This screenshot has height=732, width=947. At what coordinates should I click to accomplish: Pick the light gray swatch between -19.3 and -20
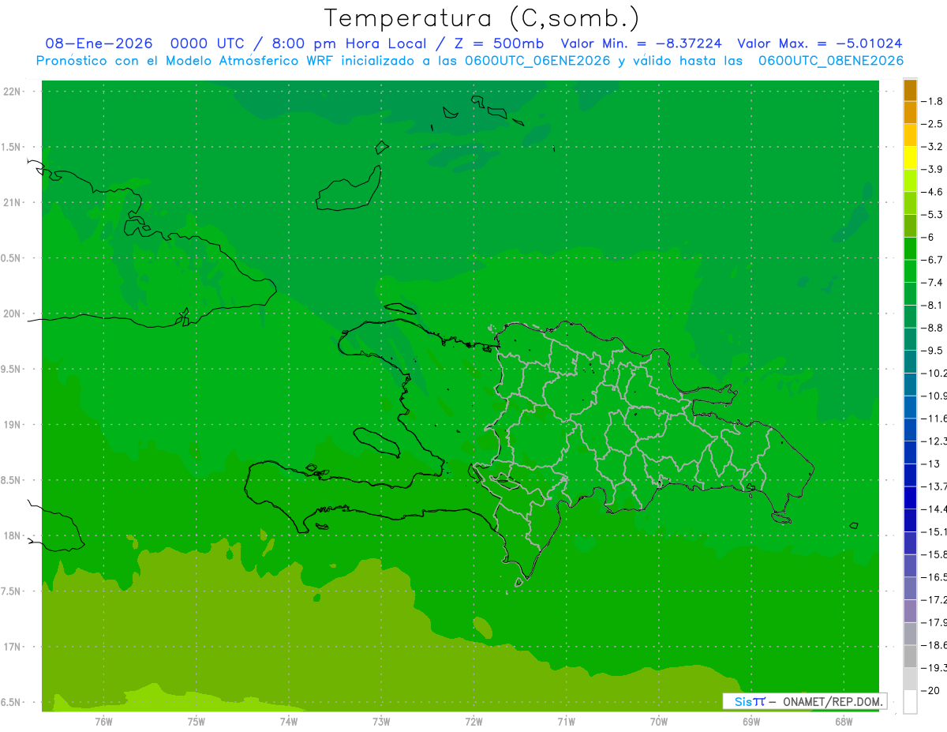coord(910,678)
